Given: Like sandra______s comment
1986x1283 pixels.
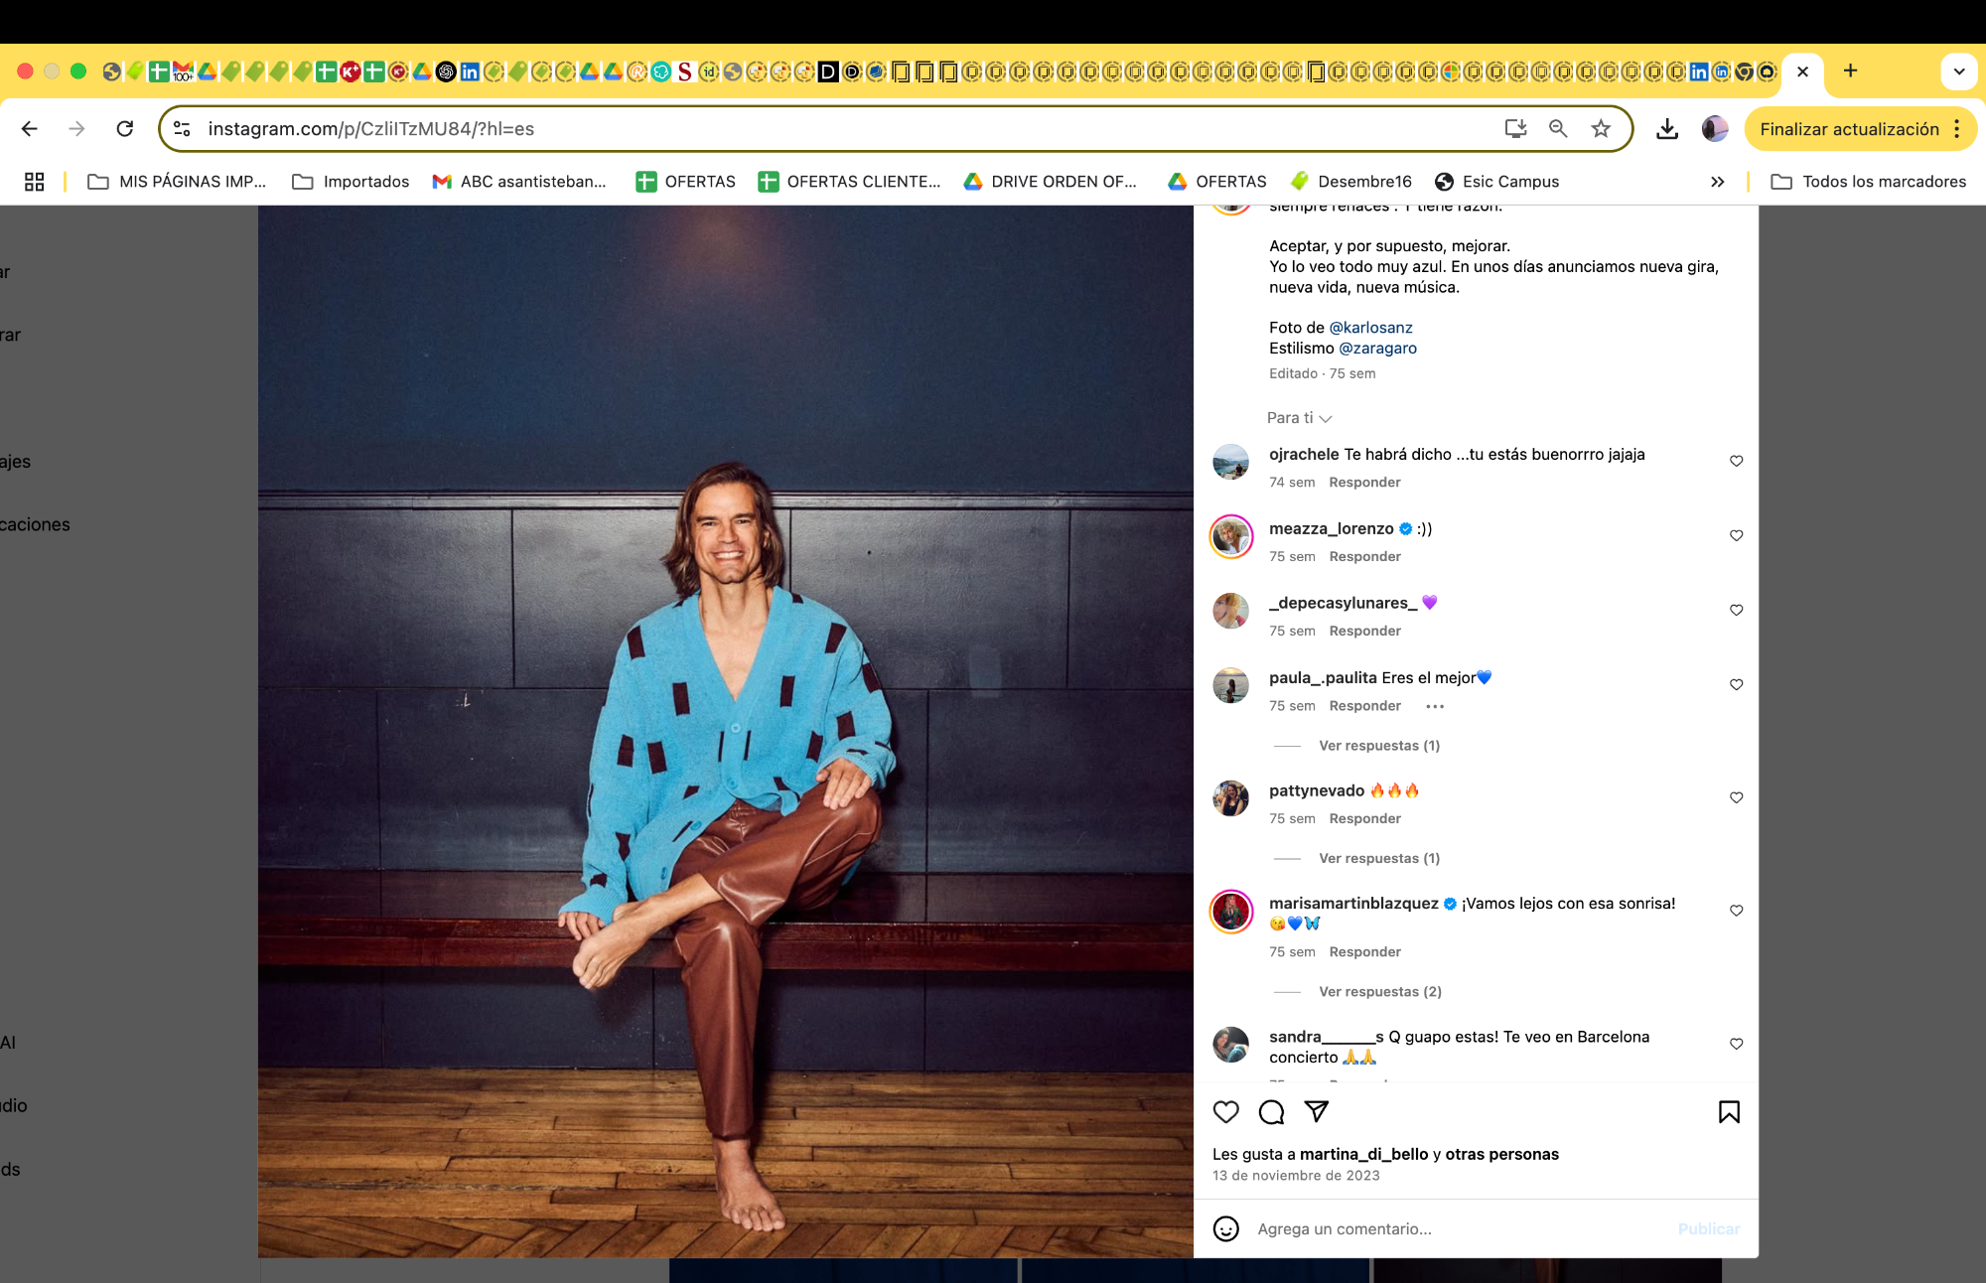Looking at the screenshot, I should click(x=1737, y=1044).
